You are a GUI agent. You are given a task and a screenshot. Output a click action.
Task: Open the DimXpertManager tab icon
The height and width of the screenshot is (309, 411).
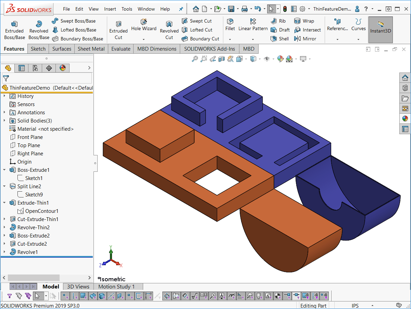(x=49, y=68)
